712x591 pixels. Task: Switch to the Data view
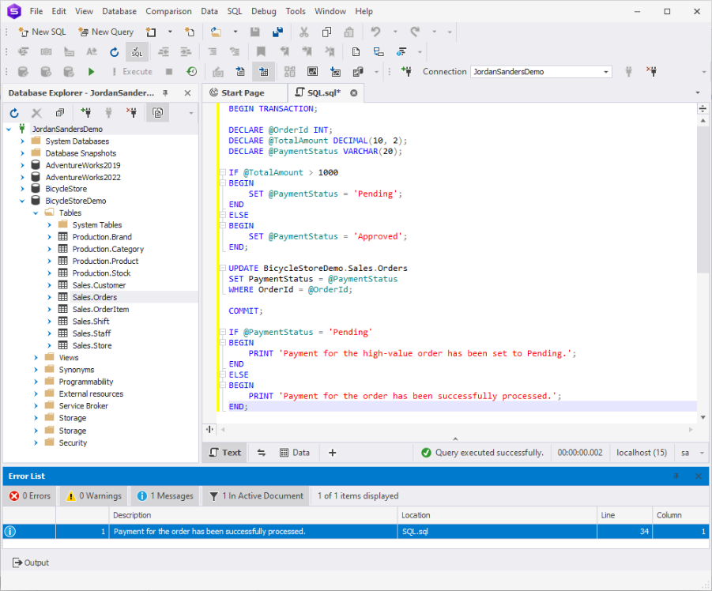pyautogui.click(x=295, y=453)
